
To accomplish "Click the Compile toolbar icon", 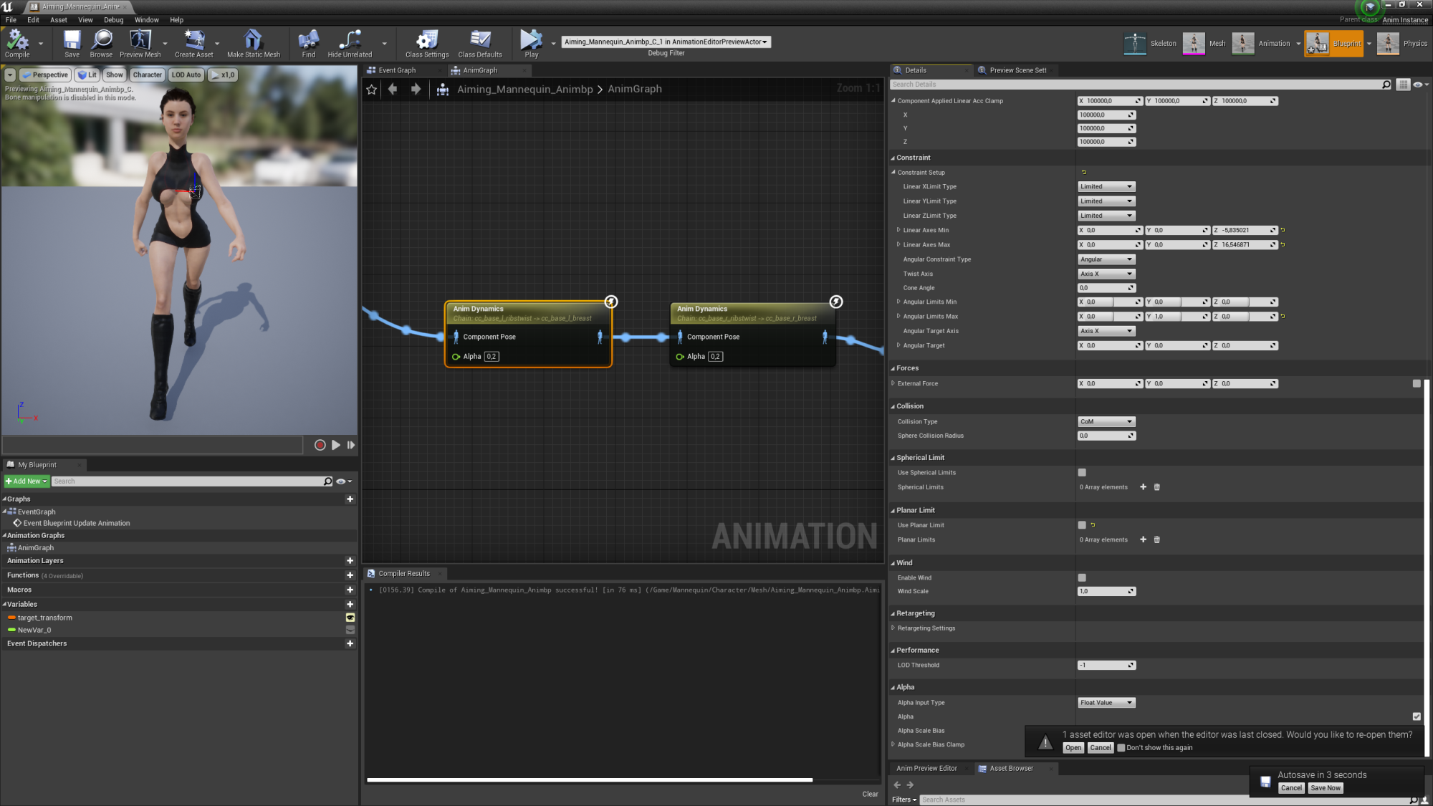I will click(18, 43).
